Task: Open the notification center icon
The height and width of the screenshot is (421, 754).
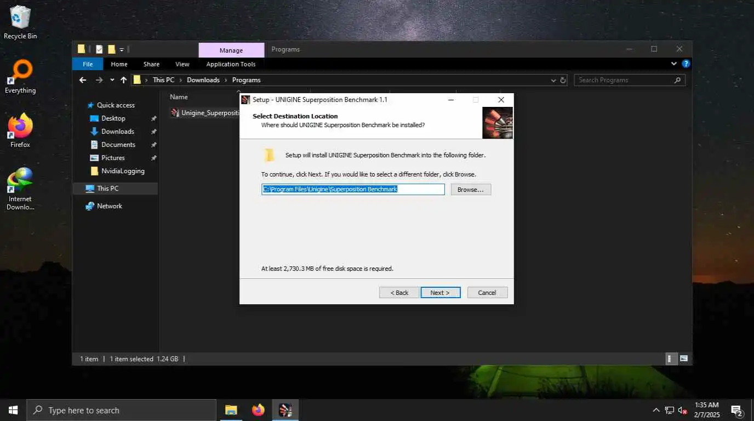Action: [x=736, y=410]
